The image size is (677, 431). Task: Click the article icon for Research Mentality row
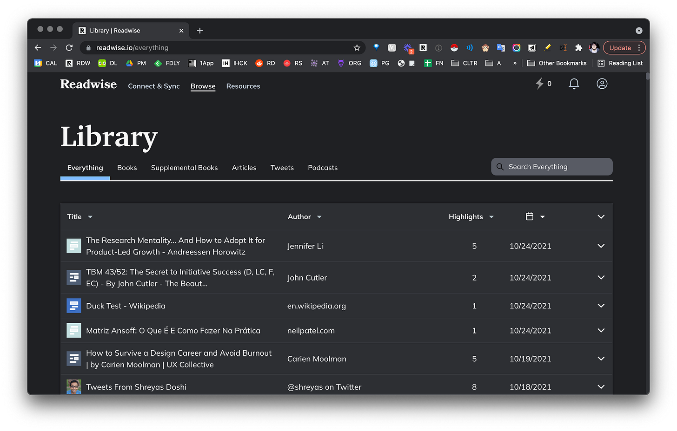click(74, 246)
